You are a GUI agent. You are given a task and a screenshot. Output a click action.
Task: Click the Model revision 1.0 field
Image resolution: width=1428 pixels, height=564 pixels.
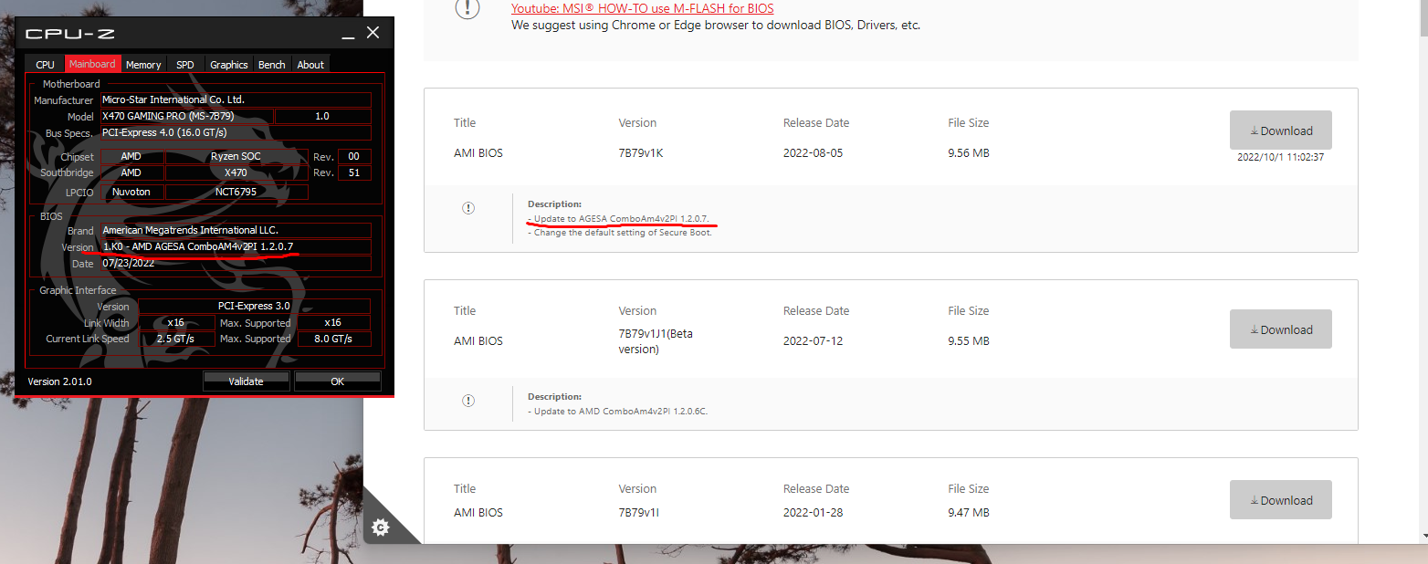[323, 117]
